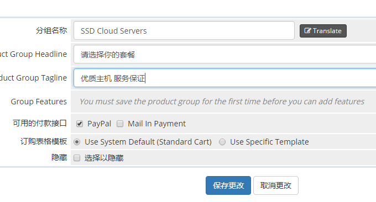Click the Product Group Headline label text
This screenshot has height=202, width=376.
pos(33,54)
